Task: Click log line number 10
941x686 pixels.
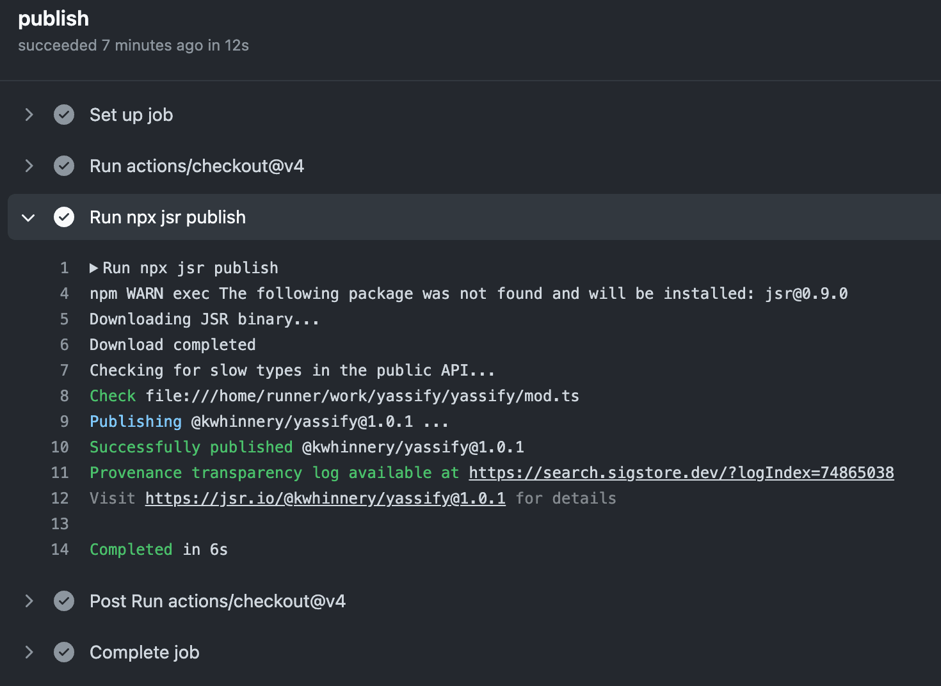Action: tap(60, 447)
